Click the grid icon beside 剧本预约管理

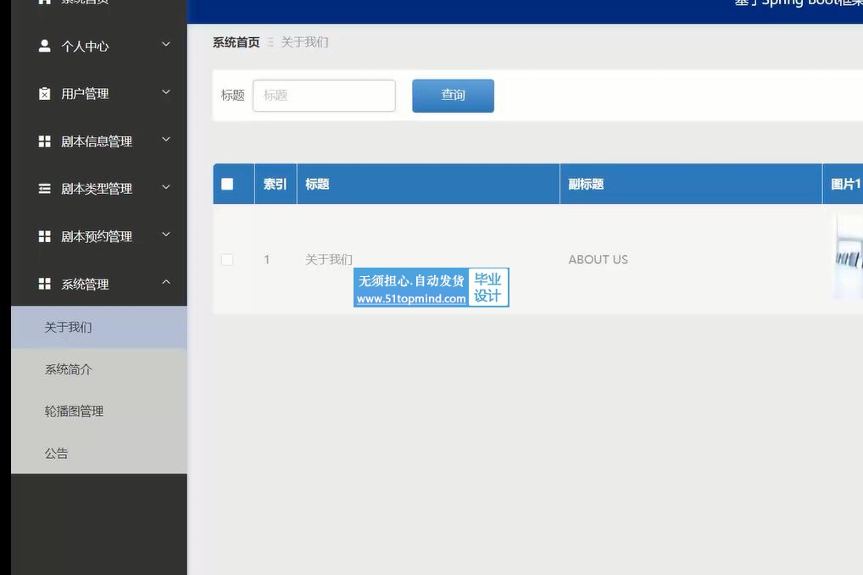pyautogui.click(x=45, y=236)
